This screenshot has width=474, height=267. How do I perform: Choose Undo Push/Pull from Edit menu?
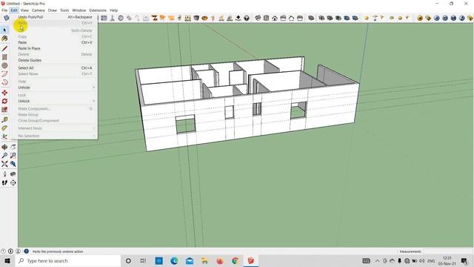[54, 17]
